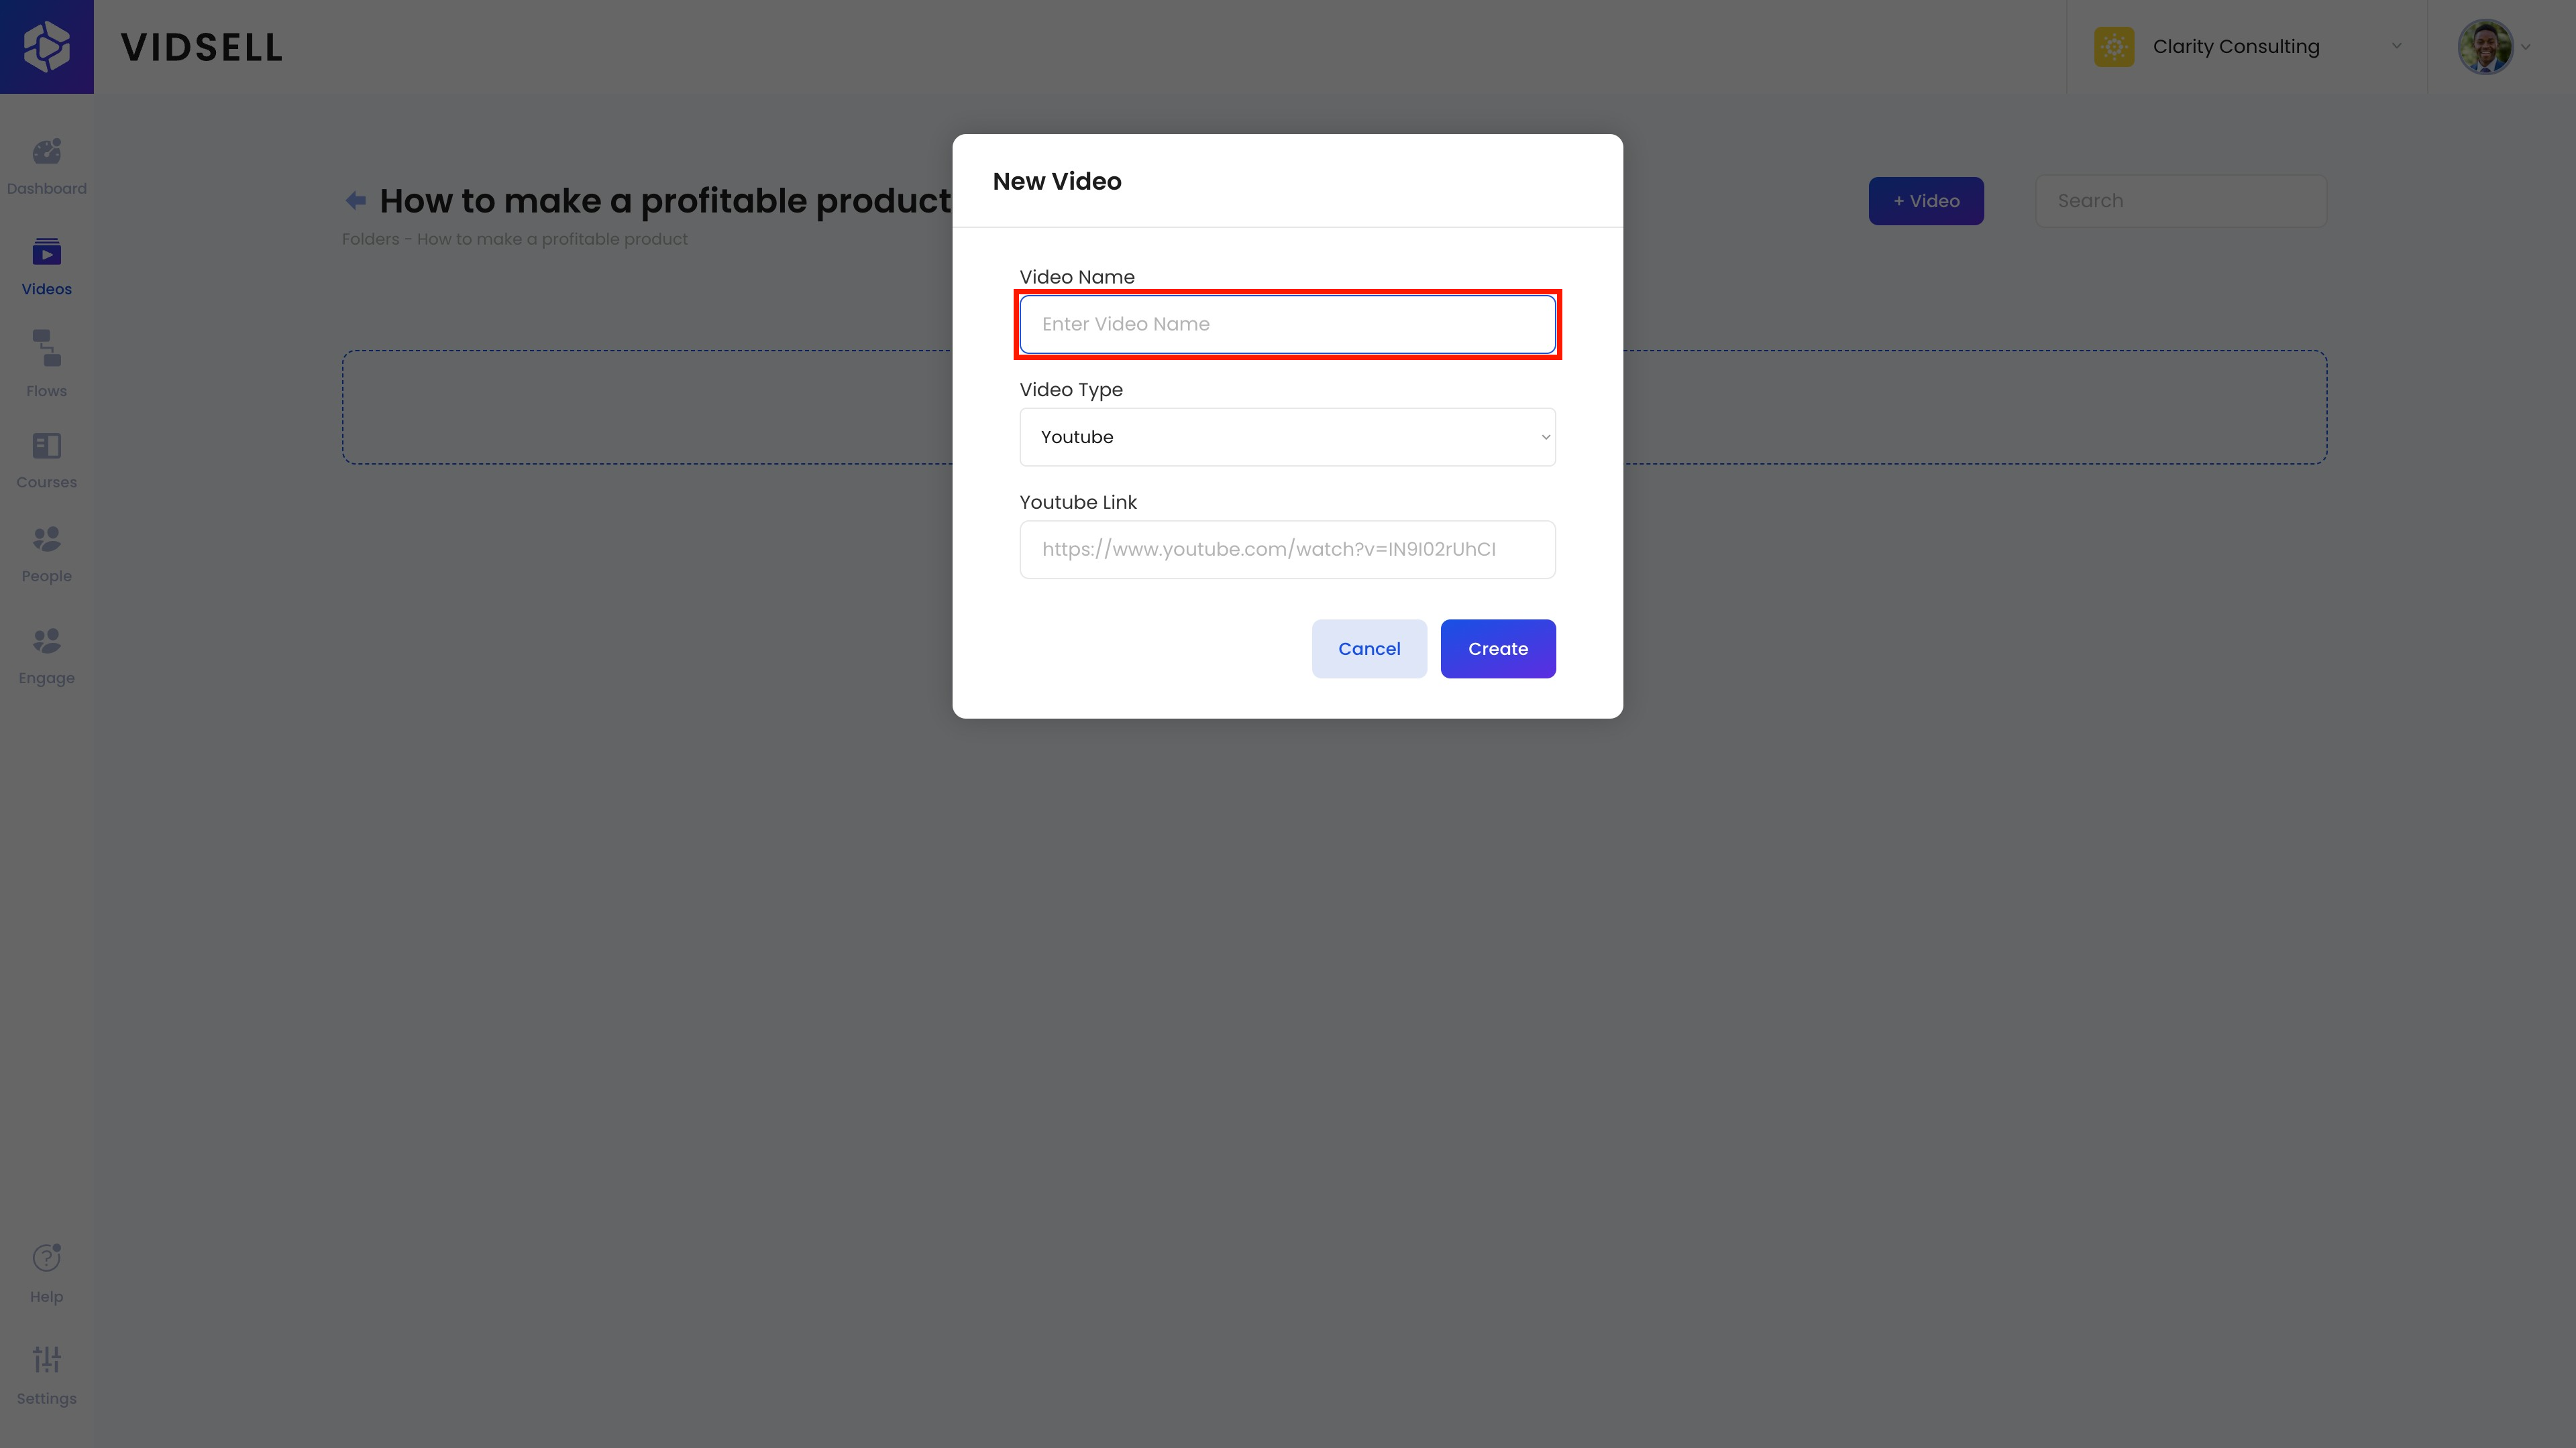The height and width of the screenshot is (1448, 2576).
Task: Open the Engage sidebar icon
Action: click(47, 641)
